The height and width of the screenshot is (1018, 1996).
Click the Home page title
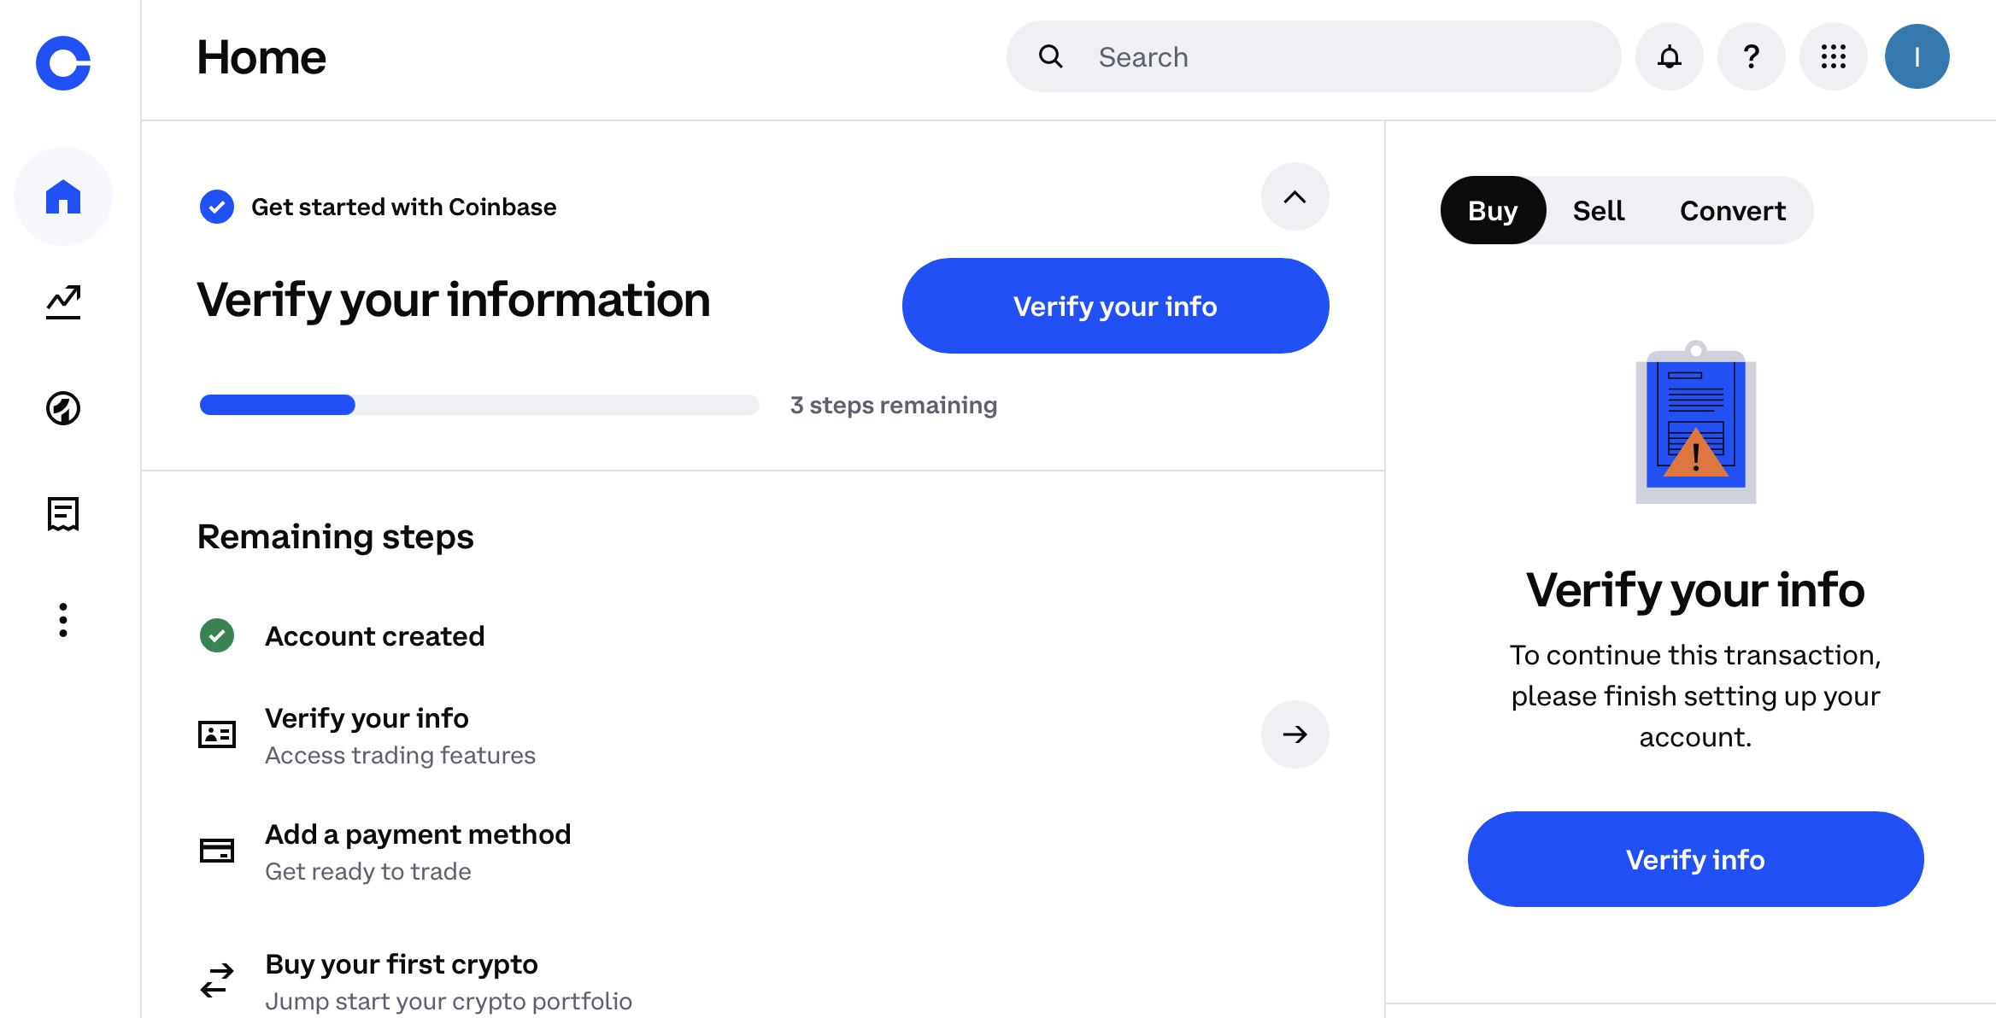(261, 57)
